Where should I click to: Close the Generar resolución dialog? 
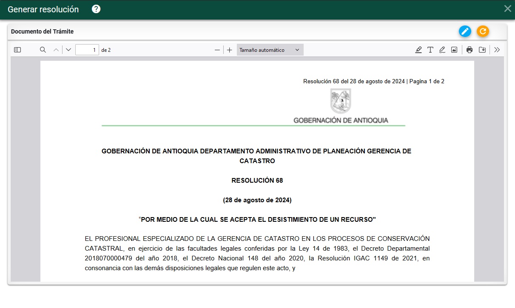click(507, 9)
